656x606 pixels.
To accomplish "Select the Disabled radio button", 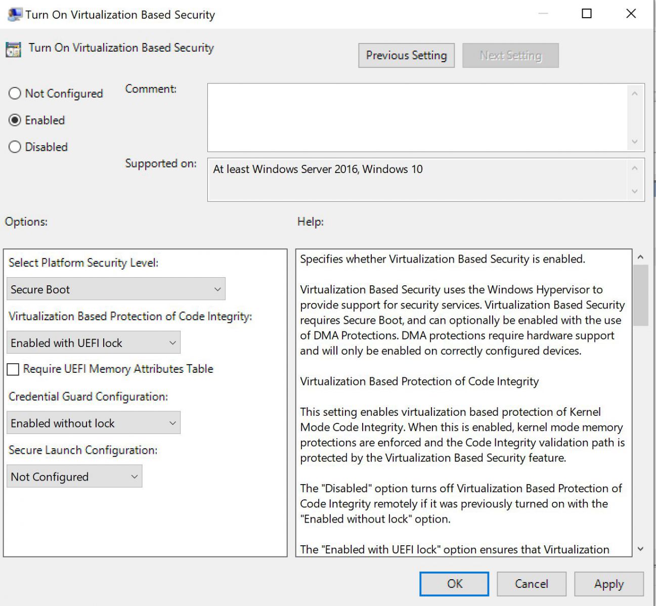I will [14, 147].
